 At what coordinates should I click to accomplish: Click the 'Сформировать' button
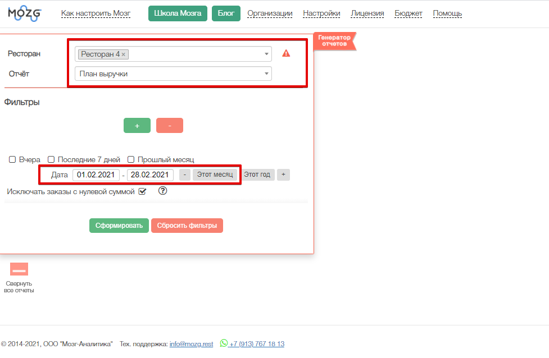pos(119,226)
